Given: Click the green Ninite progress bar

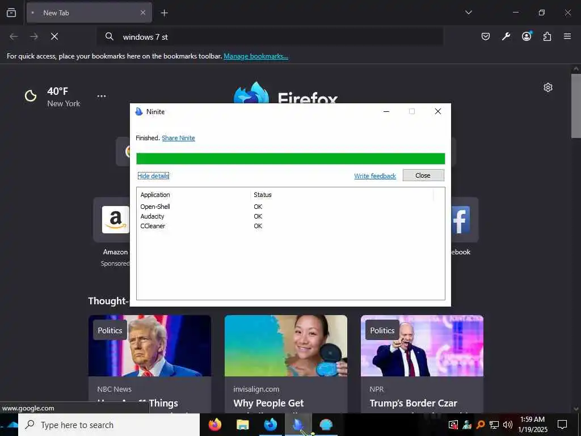Looking at the screenshot, I should click(x=290, y=159).
